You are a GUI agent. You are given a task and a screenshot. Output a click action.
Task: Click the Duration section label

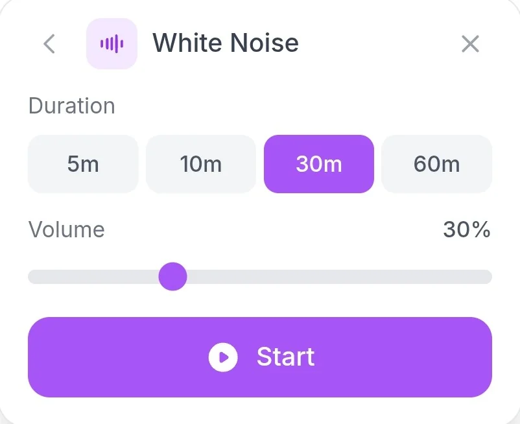[x=71, y=106]
